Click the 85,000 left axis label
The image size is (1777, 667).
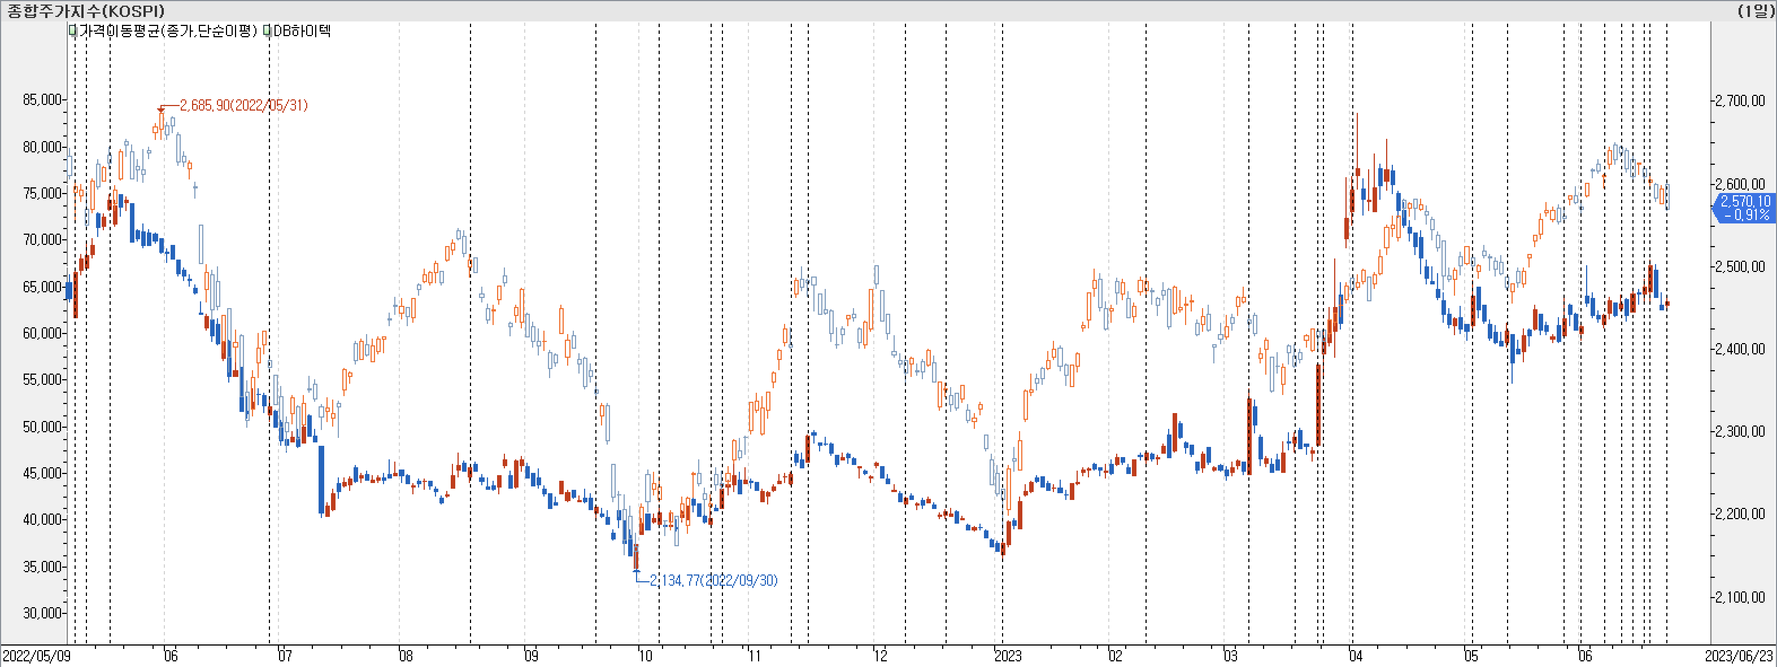coord(42,100)
